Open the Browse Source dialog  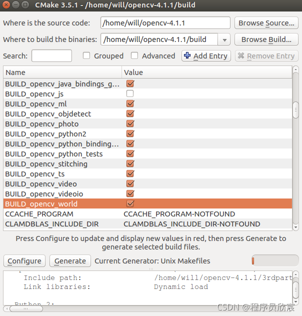(266, 23)
